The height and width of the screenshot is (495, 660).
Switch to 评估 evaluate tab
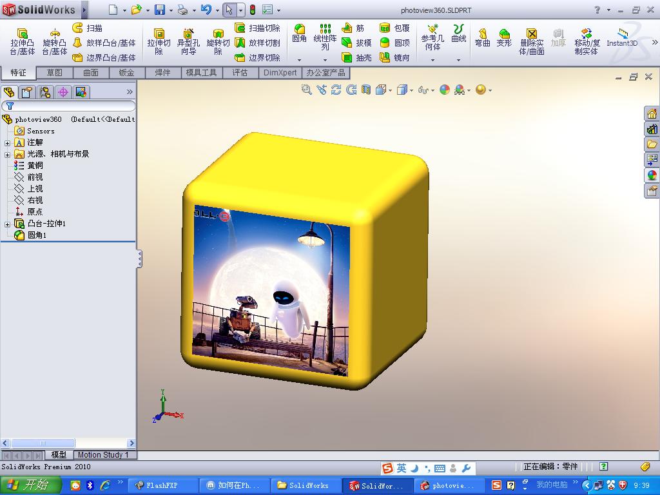point(240,72)
